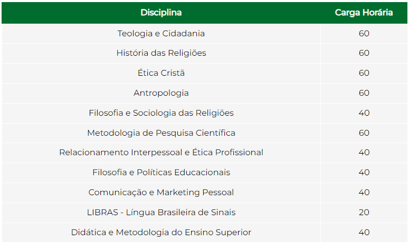Click the 60 hours for Teologia e Cidadania
Image resolution: width=409 pixels, height=242 pixels.
(x=364, y=34)
